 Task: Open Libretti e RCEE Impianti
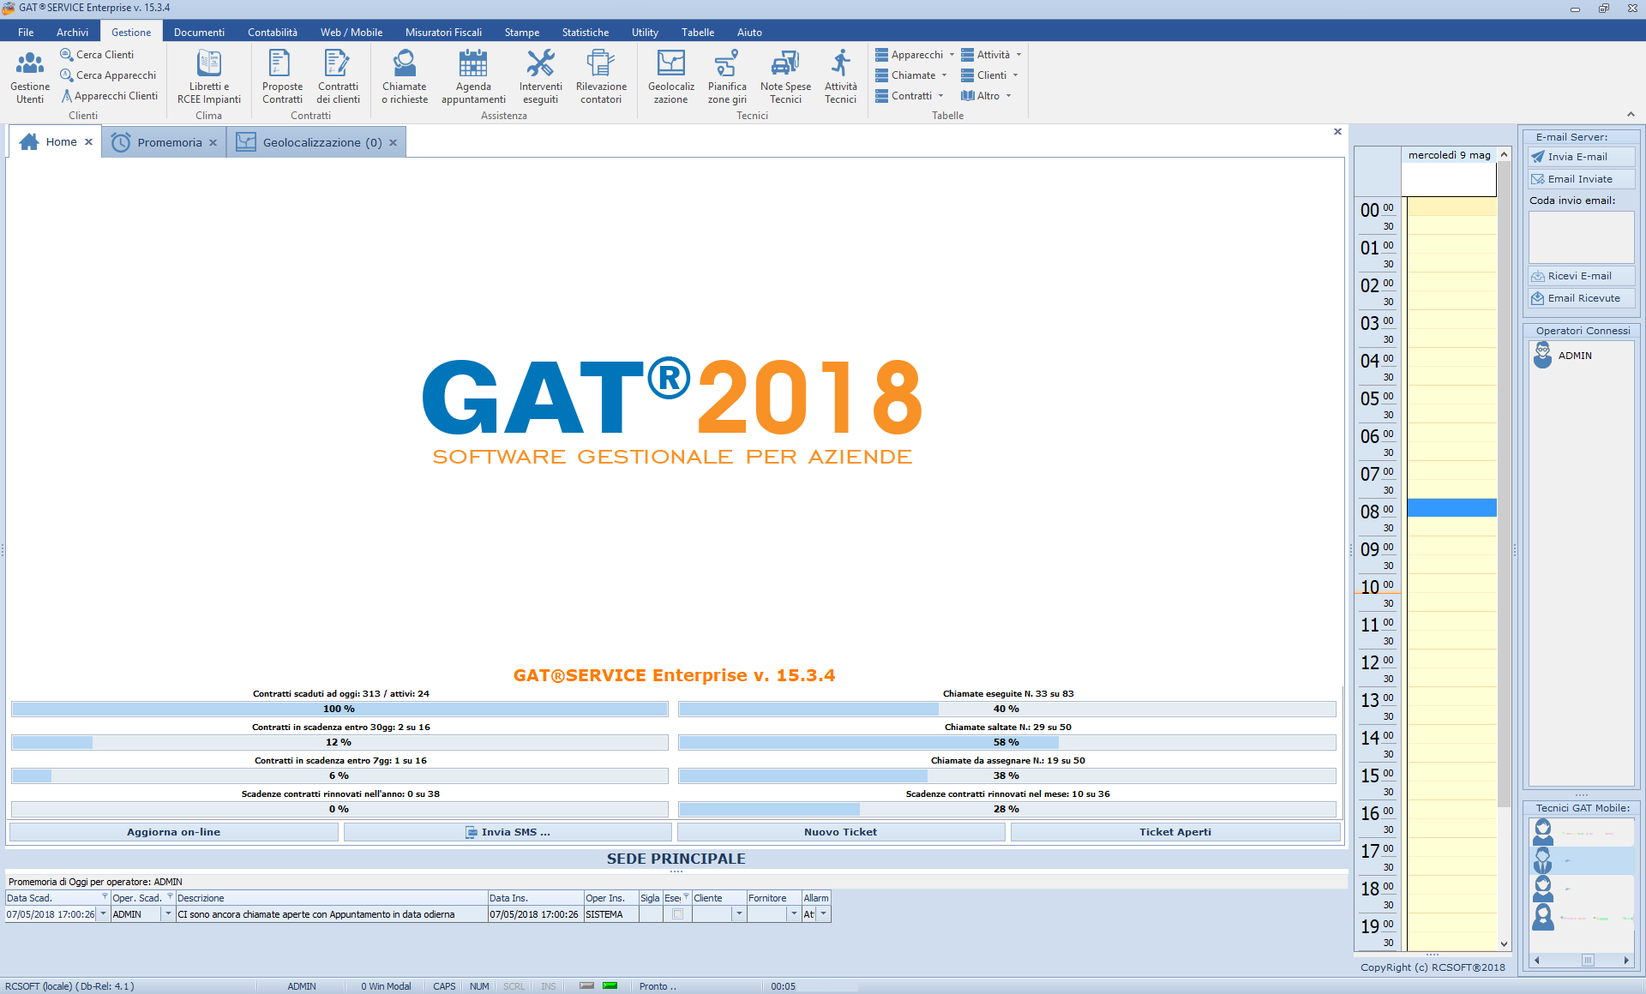pyautogui.click(x=209, y=76)
